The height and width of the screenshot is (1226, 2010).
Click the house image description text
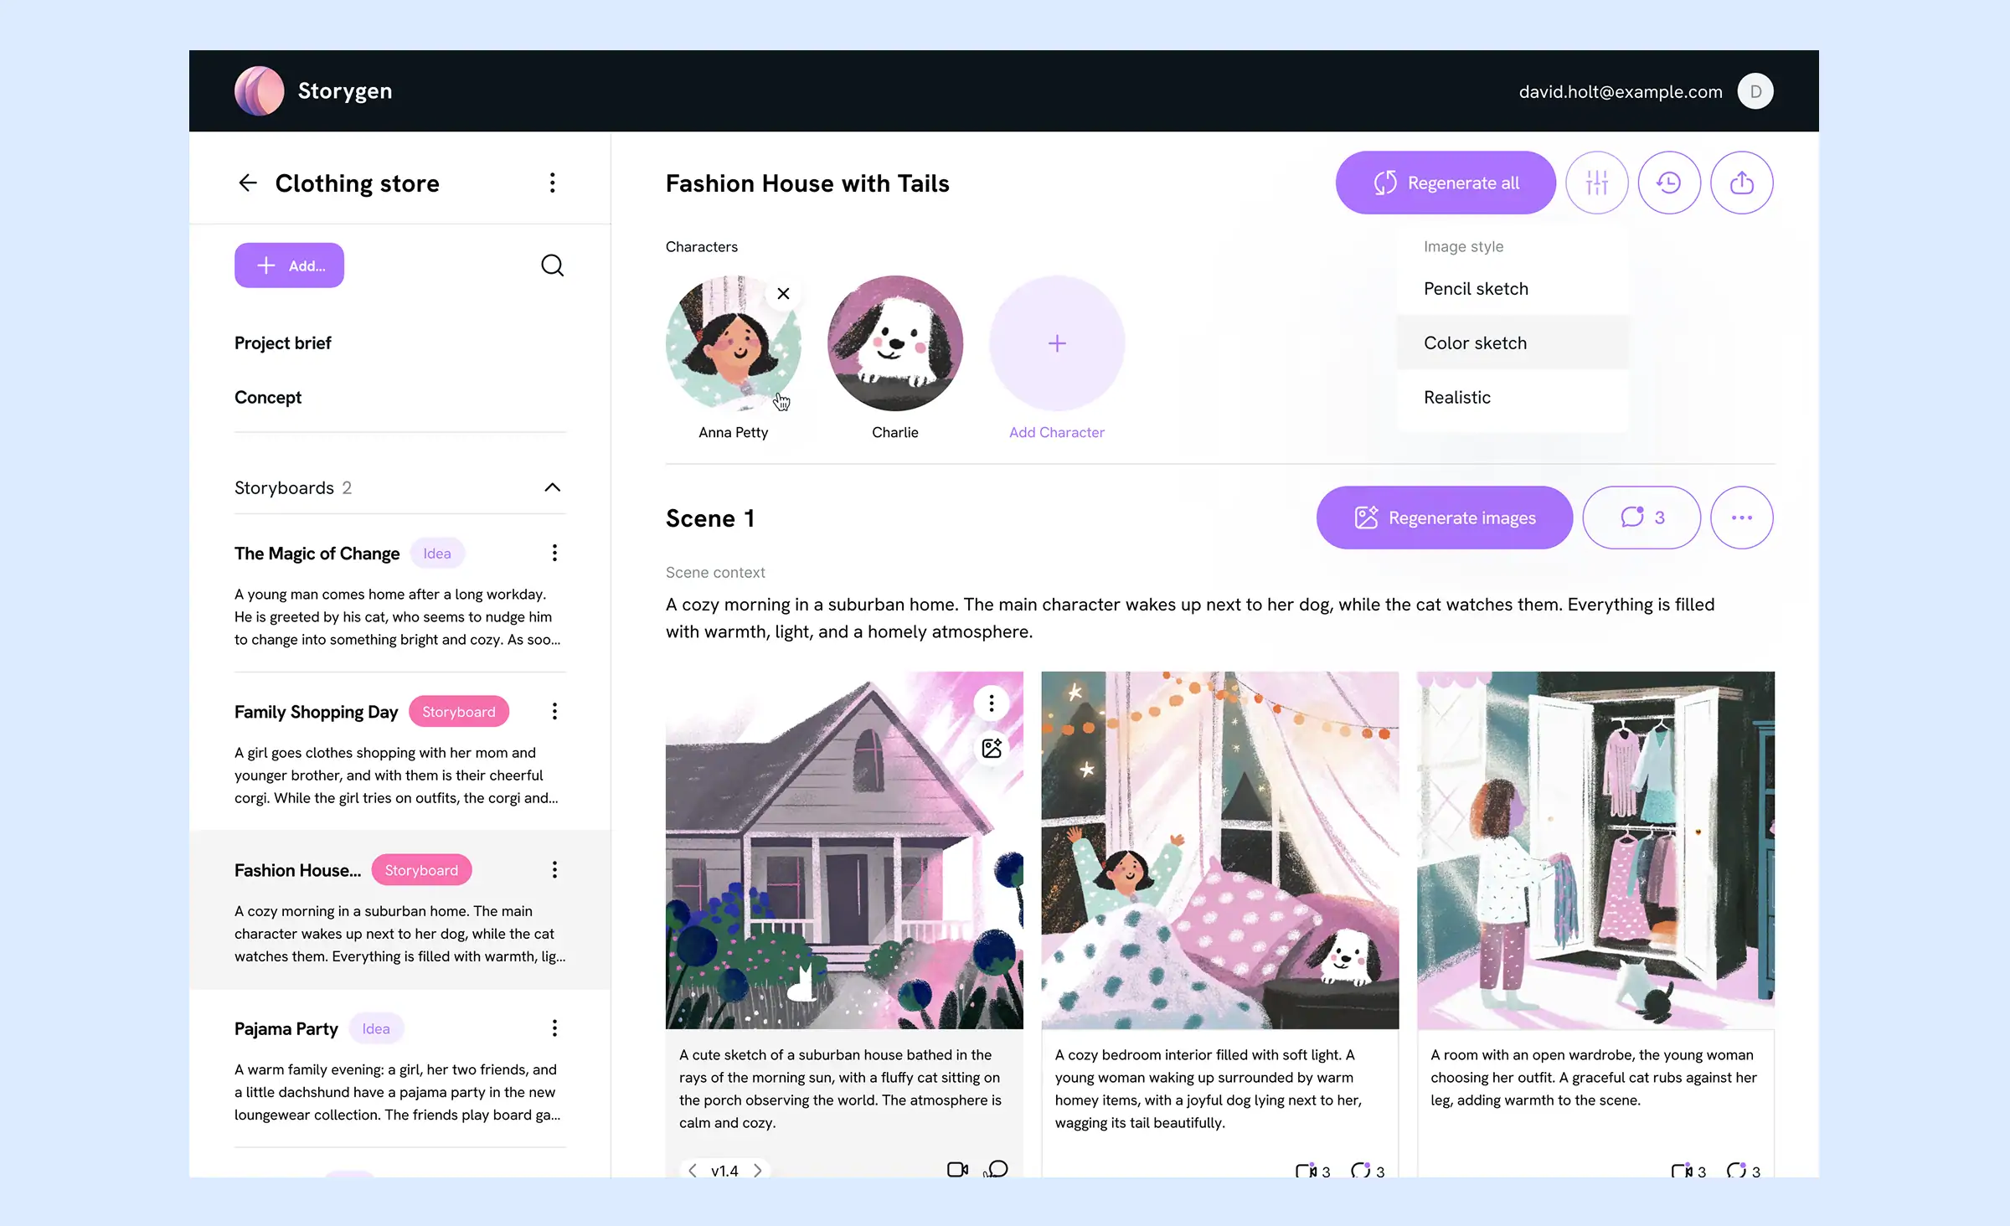pos(840,1089)
